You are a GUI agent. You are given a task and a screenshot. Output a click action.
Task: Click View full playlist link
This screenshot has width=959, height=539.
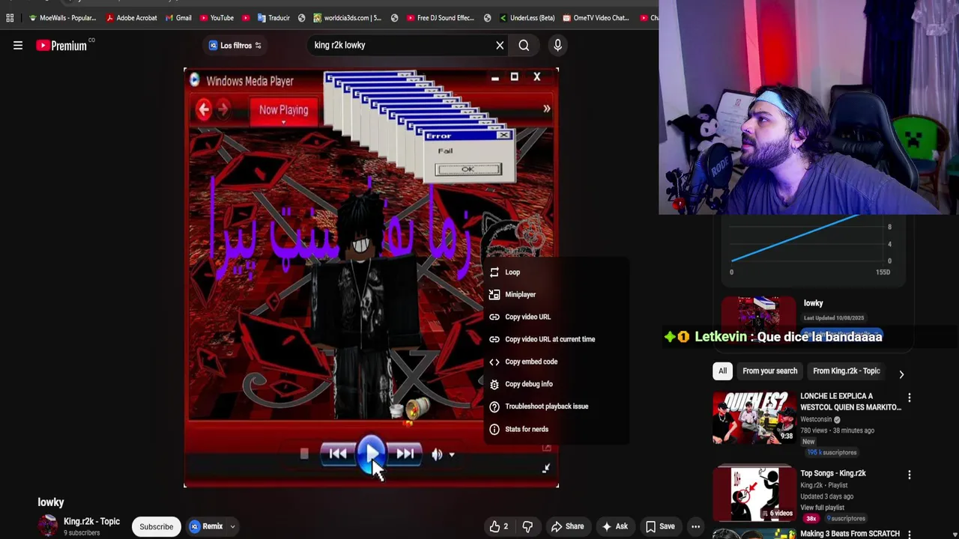coord(822,508)
